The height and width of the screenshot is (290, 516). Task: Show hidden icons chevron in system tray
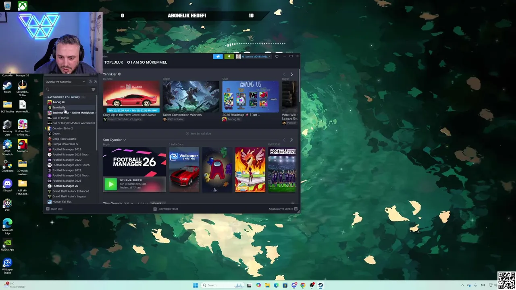462,285
